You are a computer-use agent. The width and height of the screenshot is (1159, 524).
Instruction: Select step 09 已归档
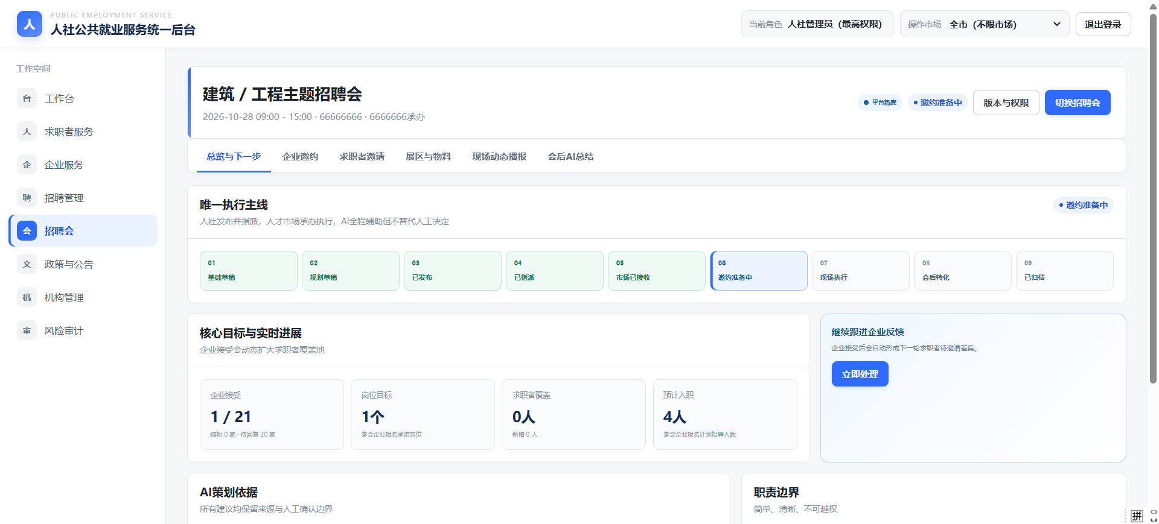1065,271
